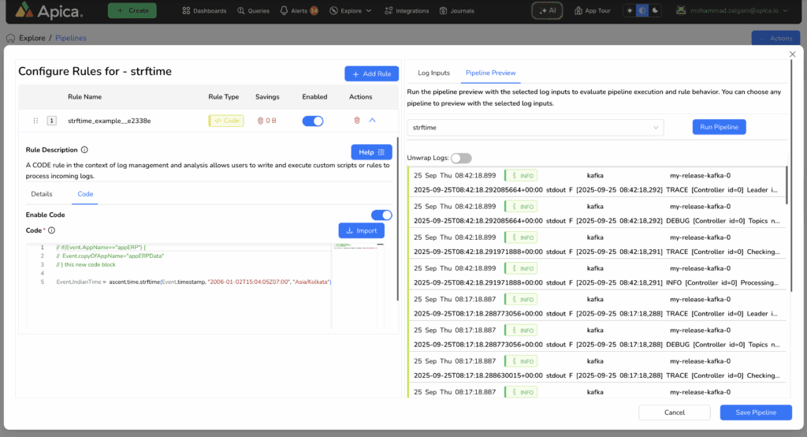Screen dimensions: 807x437
Task: Open the strftime pipeline dropdown
Action: pos(535,127)
